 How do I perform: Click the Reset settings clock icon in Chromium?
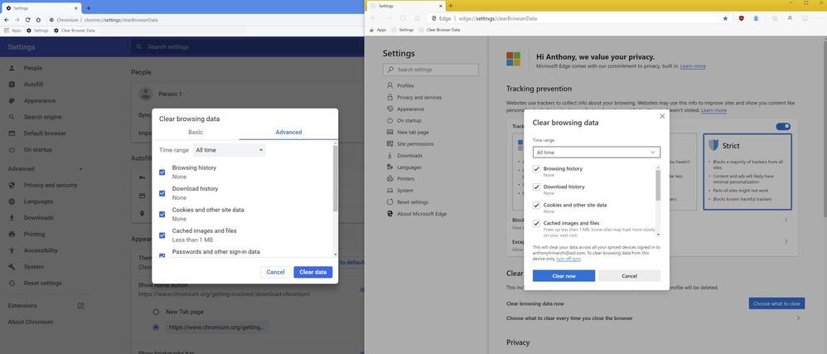click(x=12, y=284)
